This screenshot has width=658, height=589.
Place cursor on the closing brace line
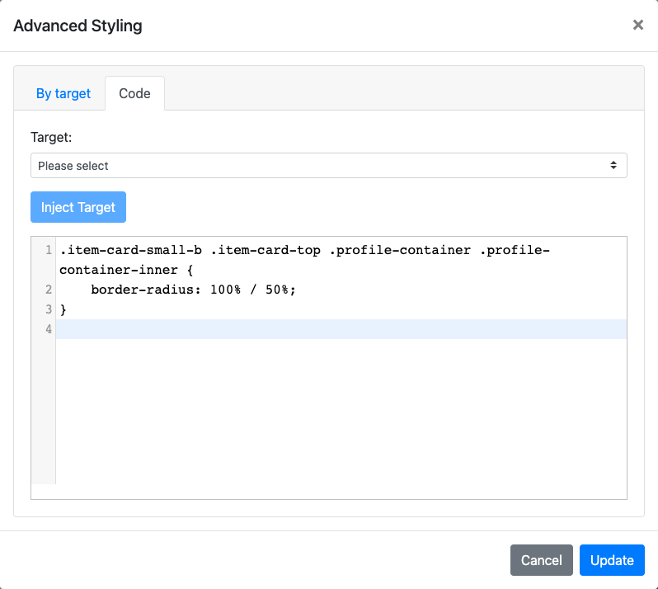coord(63,309)
